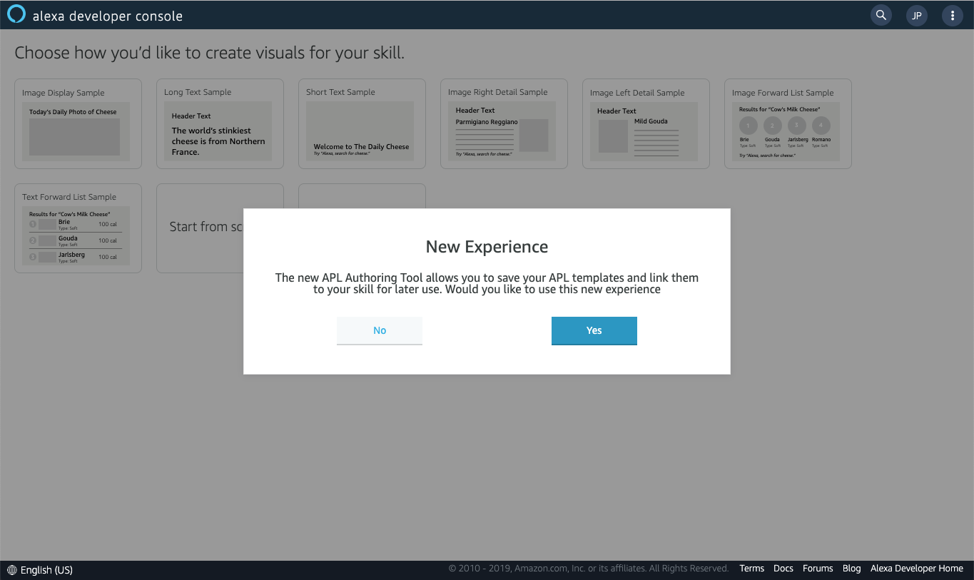The image size is (974, 580).
Task: Select the Long Text Sample template
Action: [219, 123]
